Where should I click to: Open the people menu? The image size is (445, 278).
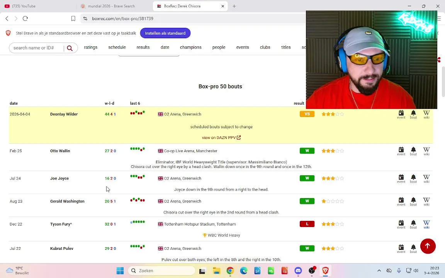(219, 47)
